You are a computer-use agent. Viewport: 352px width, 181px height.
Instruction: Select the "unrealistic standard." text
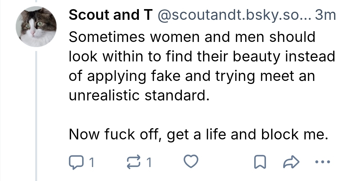(x=138, y=96)
